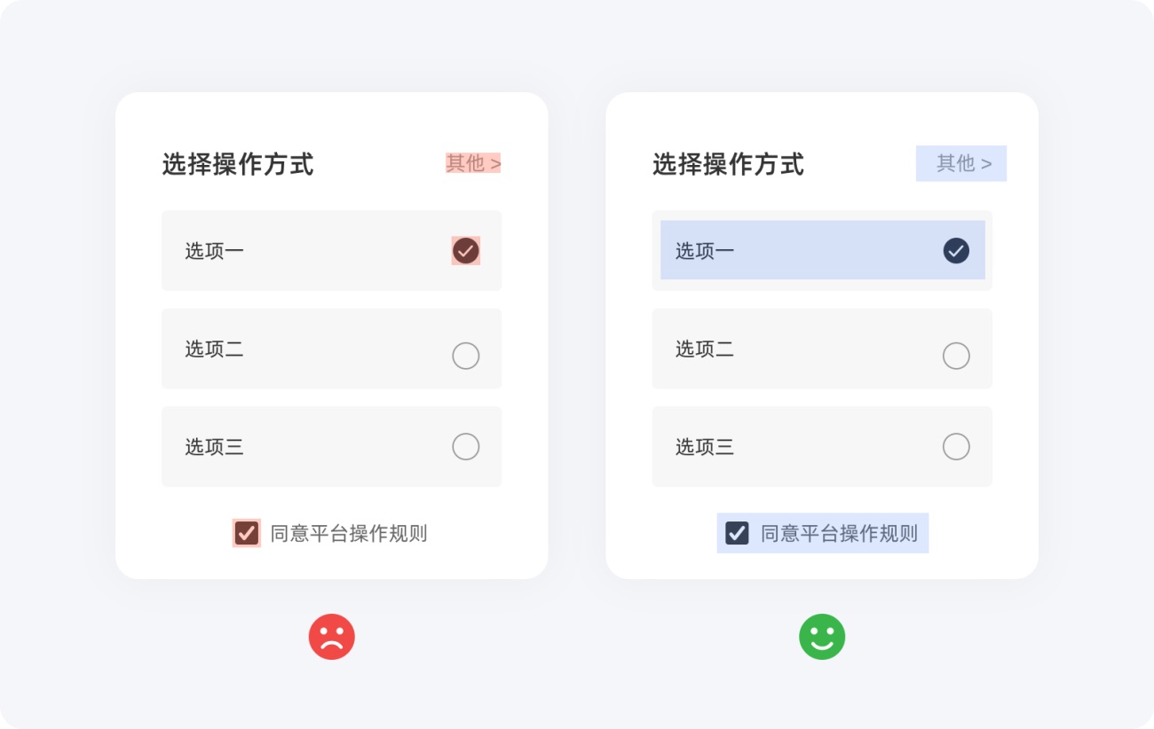1154x729 pixels.
Task: Click the green smiley face icon
Action: click(822, 637)
